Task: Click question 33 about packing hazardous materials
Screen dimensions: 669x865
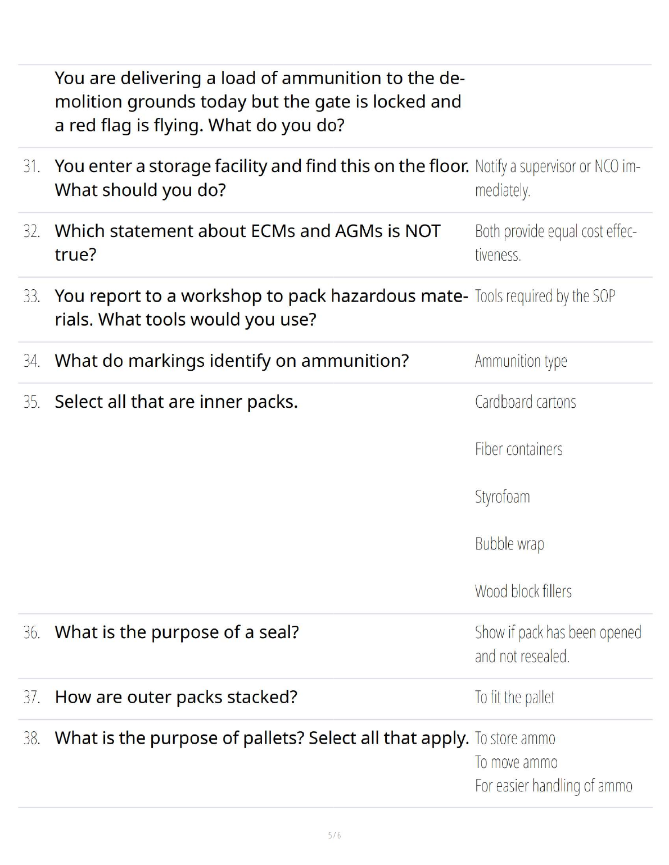Action: pos(261,307)
